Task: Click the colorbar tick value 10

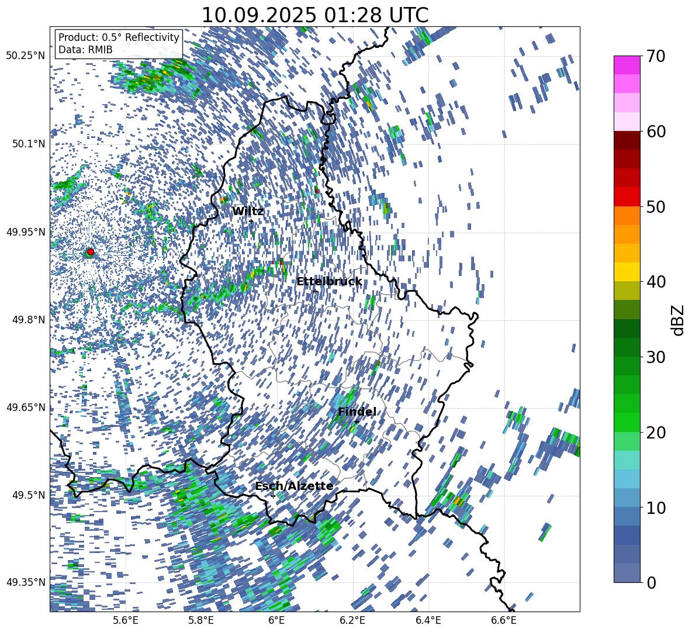Action: [656, 507]
